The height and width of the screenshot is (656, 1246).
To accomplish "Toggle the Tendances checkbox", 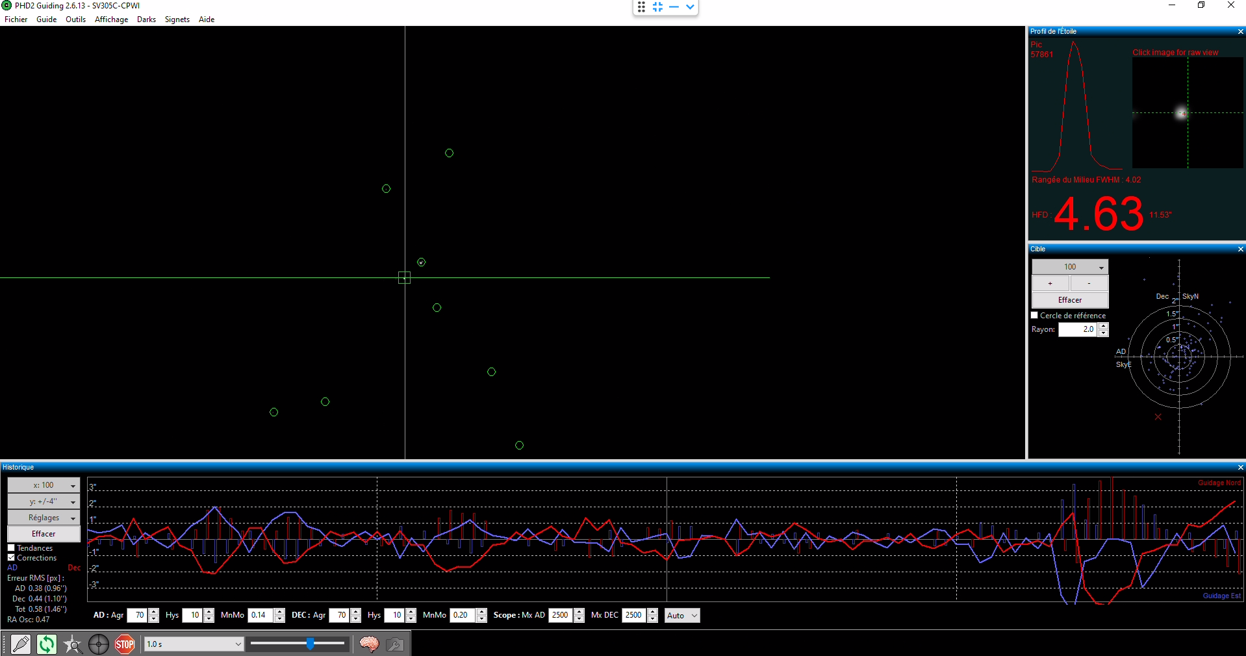I will click(x=11, y=548).
